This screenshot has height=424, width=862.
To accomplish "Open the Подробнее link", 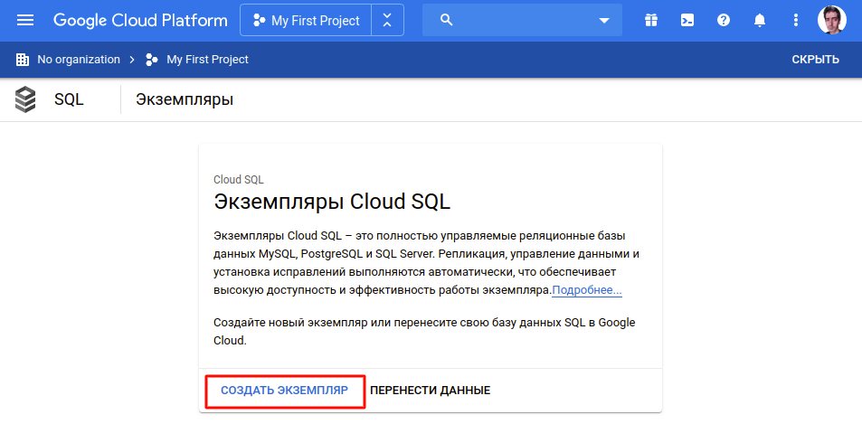I will [x=587, y=290].
